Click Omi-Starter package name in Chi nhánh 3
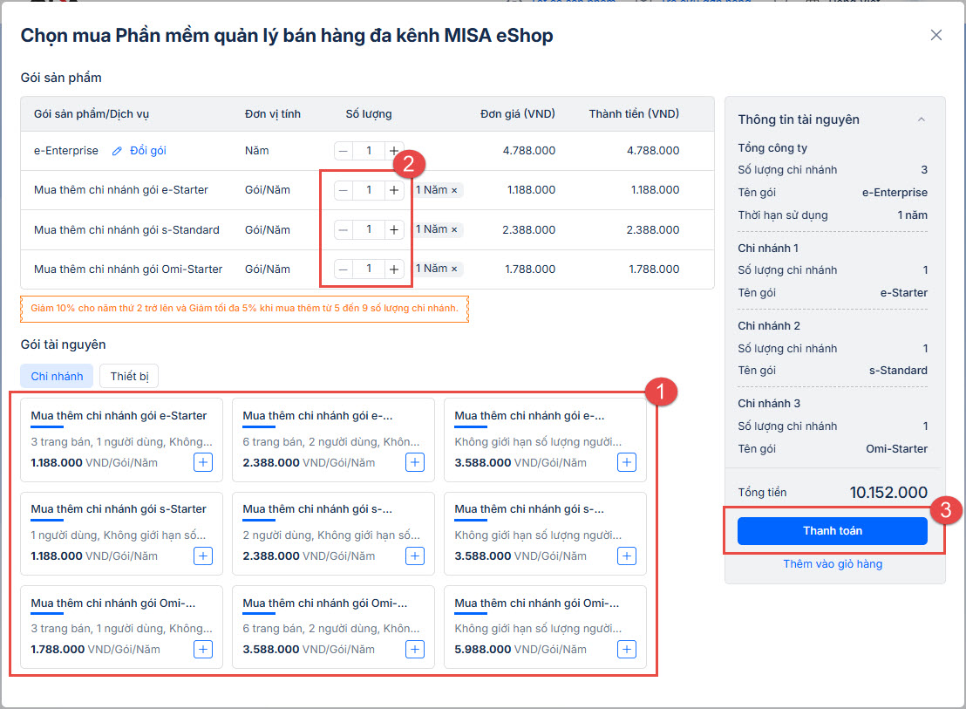Screen dimensions: 966x709 coord(896,449)
